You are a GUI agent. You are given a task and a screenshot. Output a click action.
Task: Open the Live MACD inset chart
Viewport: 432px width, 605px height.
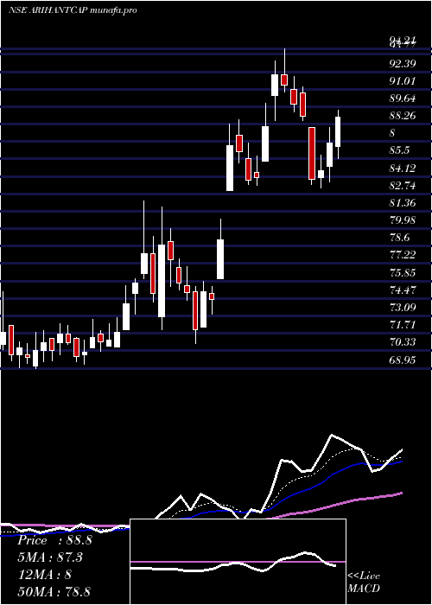pyautogui.click(x=238, y=562)
